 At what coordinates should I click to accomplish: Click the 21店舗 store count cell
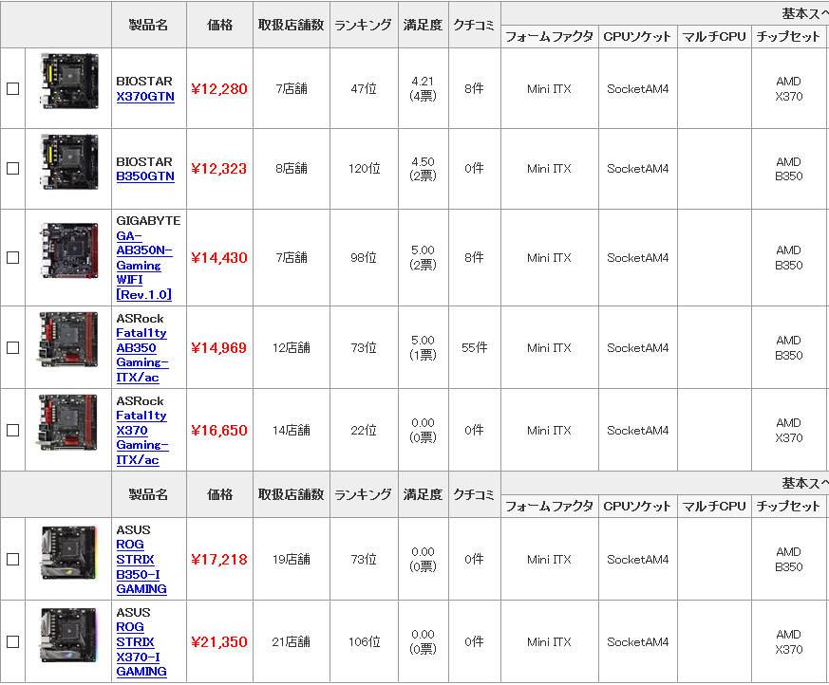(x=292, y=641)
